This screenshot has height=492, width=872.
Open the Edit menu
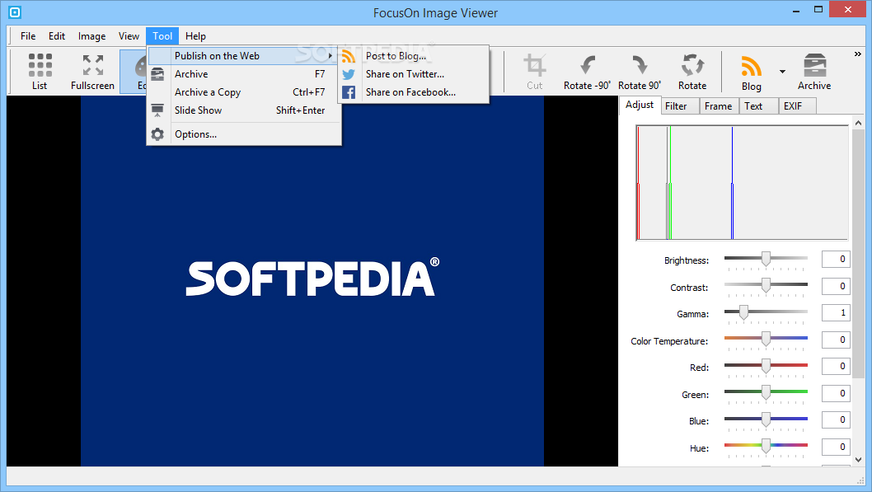[x=57, y=36]
